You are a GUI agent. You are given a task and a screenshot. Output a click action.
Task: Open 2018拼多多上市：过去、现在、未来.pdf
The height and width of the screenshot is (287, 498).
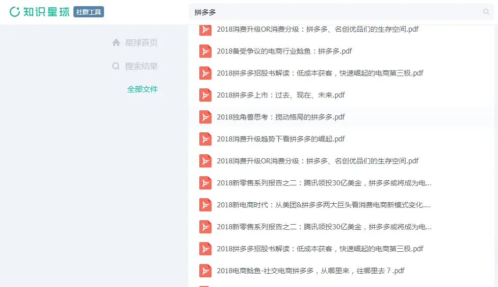tap(280, 95)
